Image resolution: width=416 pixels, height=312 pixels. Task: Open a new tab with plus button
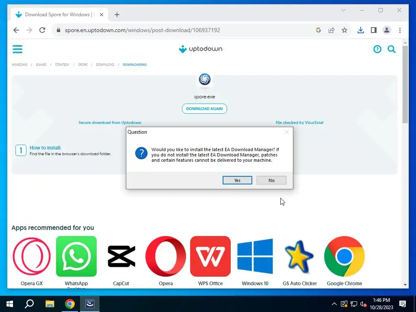point(117,15)
